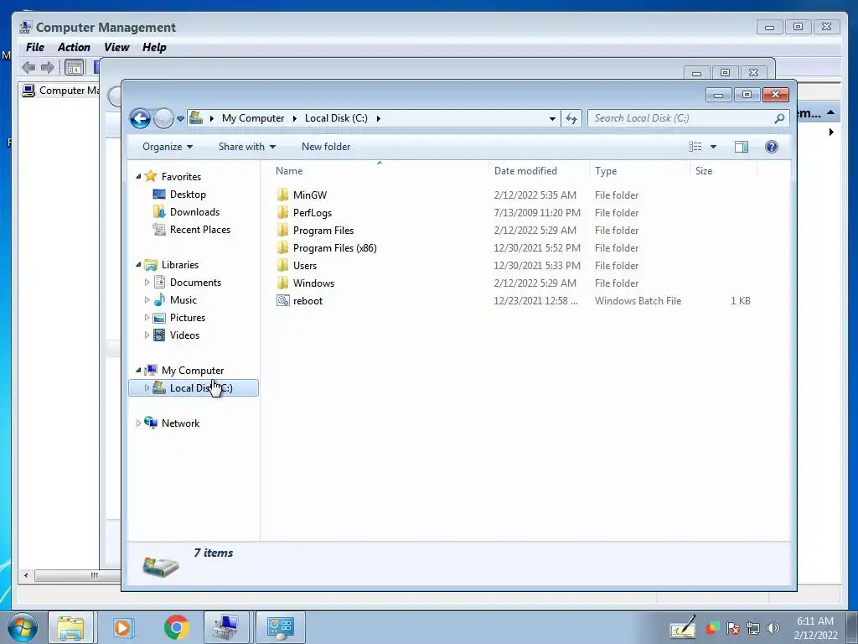The height and width of the screenshot is (644, 858).
Task: Click the 7/13/2009 11:20 PM date cell
Action: (x=537, y=212)
